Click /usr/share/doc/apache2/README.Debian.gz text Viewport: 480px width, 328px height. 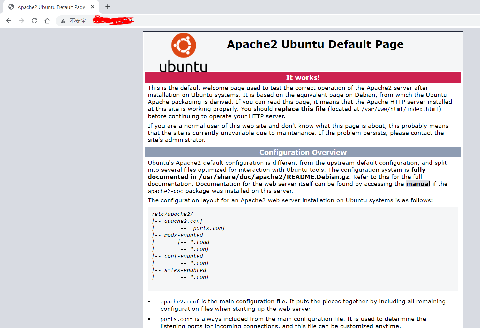(x=274, y=177)
